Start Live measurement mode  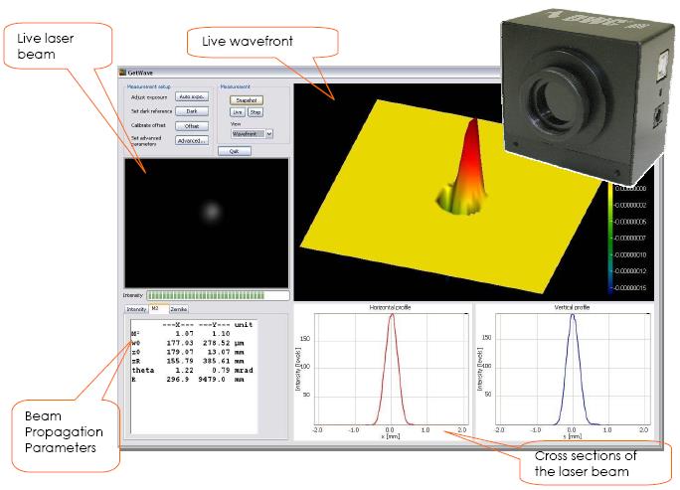238,112
